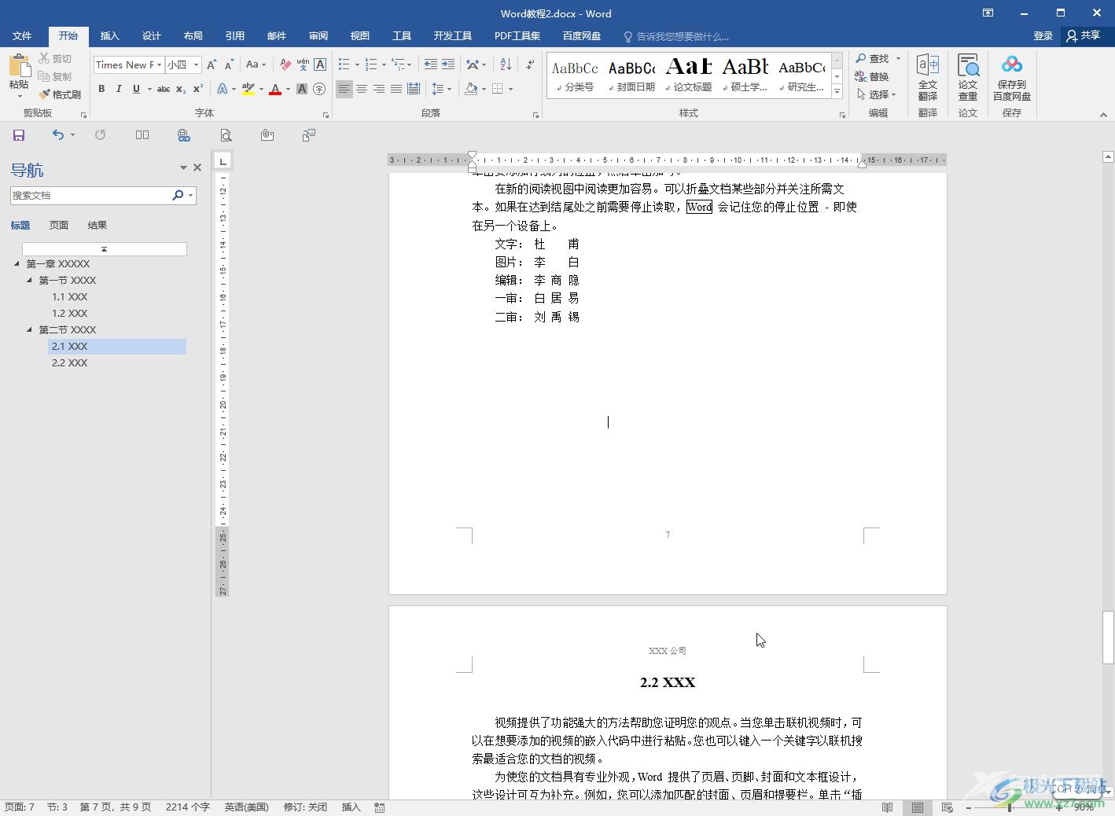1115x816 pixels.
Task: Click the magnifier search icon in navigation box
Action: pyautogui.click(x=178, y=195)
